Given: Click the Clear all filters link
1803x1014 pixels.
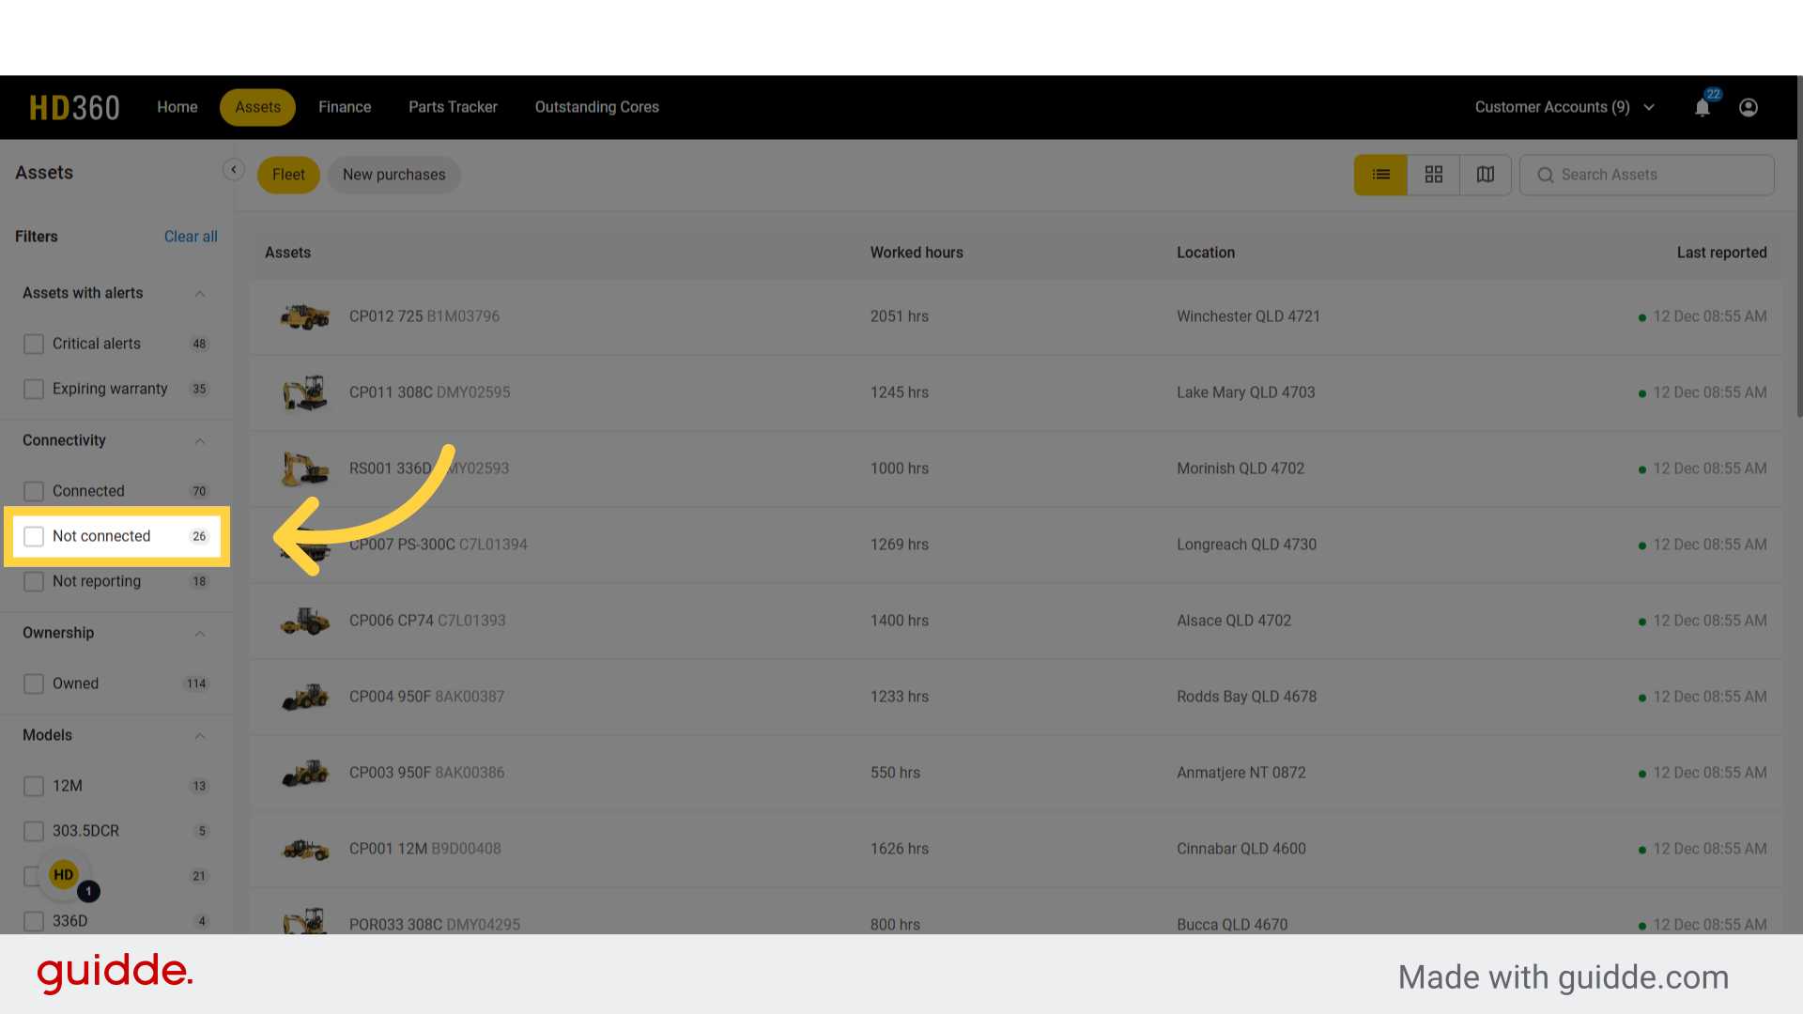Looking at the screenshot, I should 191,237.
